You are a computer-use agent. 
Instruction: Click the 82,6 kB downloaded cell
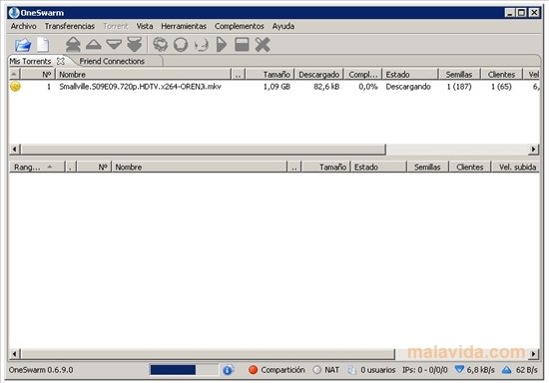[326, 87]
